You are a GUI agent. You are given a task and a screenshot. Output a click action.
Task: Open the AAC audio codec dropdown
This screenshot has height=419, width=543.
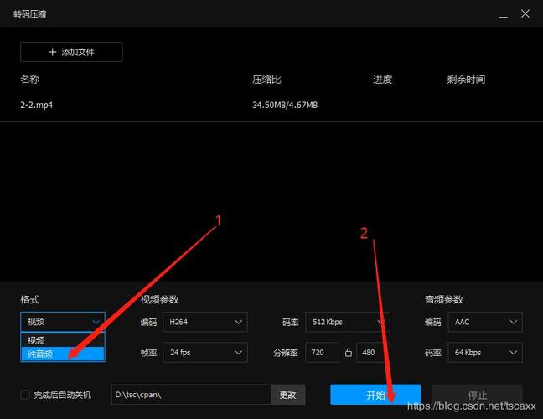coord(484,322)
